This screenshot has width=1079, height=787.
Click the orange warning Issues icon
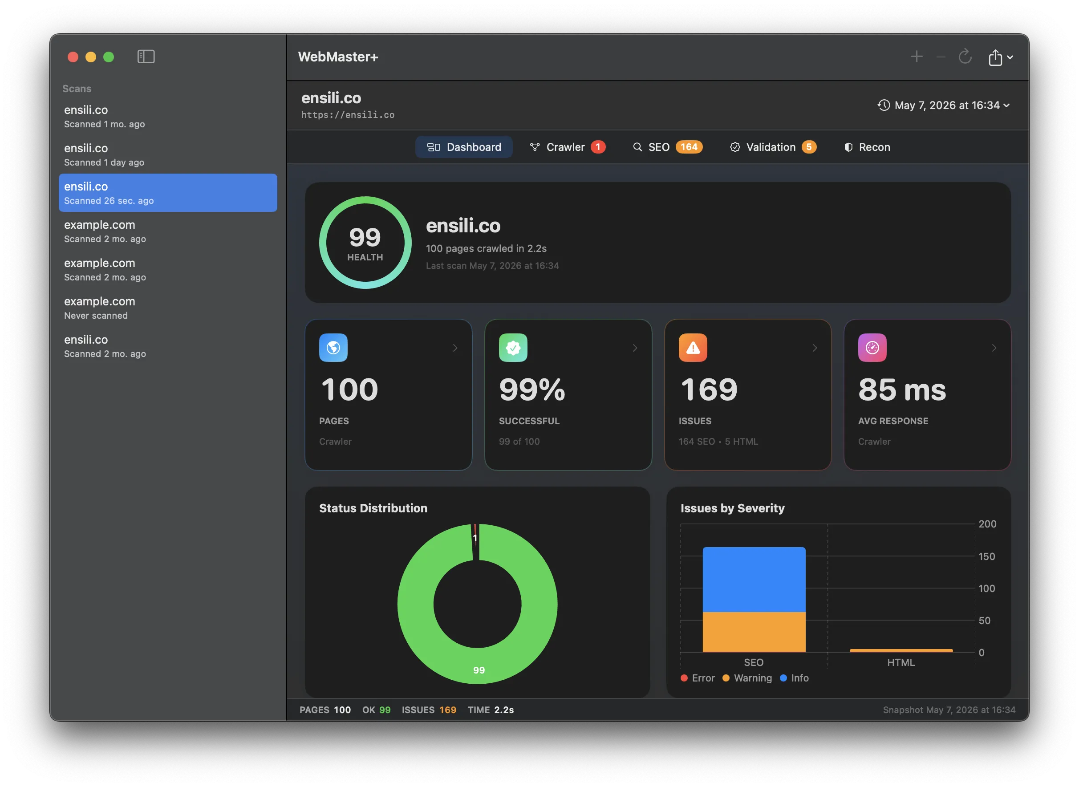click(693, 348)
